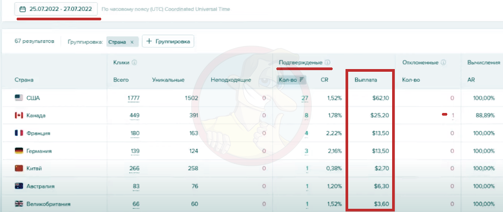Sort by Выплата column header
Viewport: 503px width, 212px height.
(366, 80)
